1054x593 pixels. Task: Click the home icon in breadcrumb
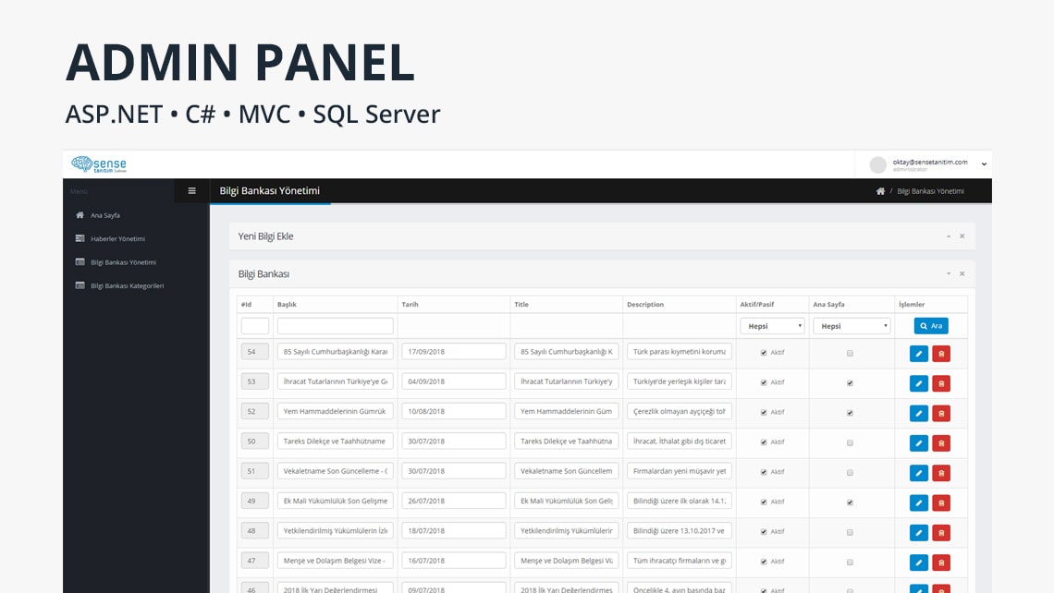[x=880, y=191]
